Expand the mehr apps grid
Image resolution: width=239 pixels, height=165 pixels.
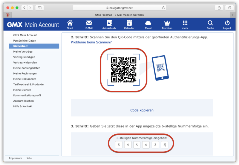(185, 23)
